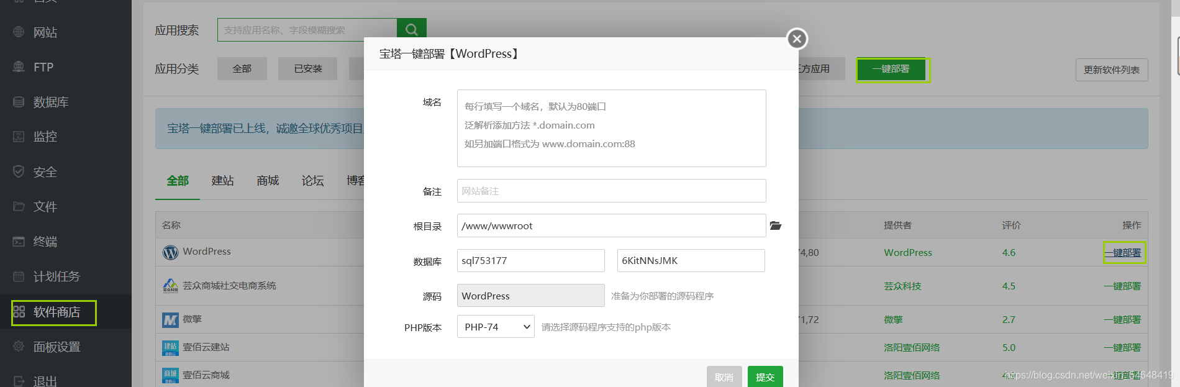
Task: Click the 壹佰云建站 app name
Action: pos(206,347)
